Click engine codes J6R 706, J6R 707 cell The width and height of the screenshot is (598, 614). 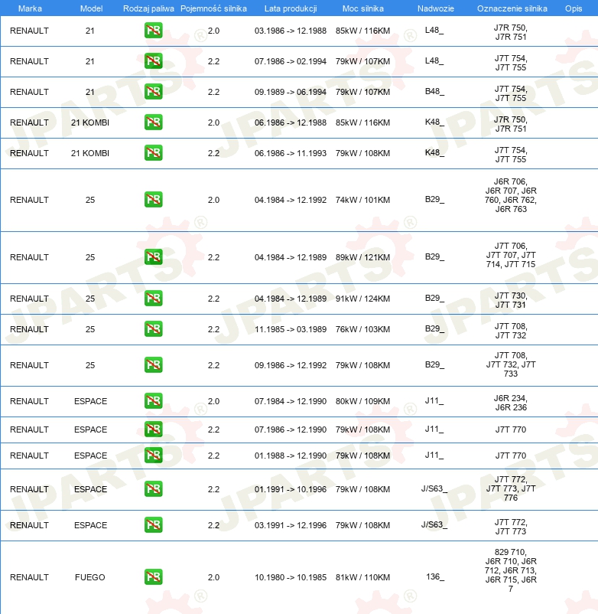pos(511,195)
